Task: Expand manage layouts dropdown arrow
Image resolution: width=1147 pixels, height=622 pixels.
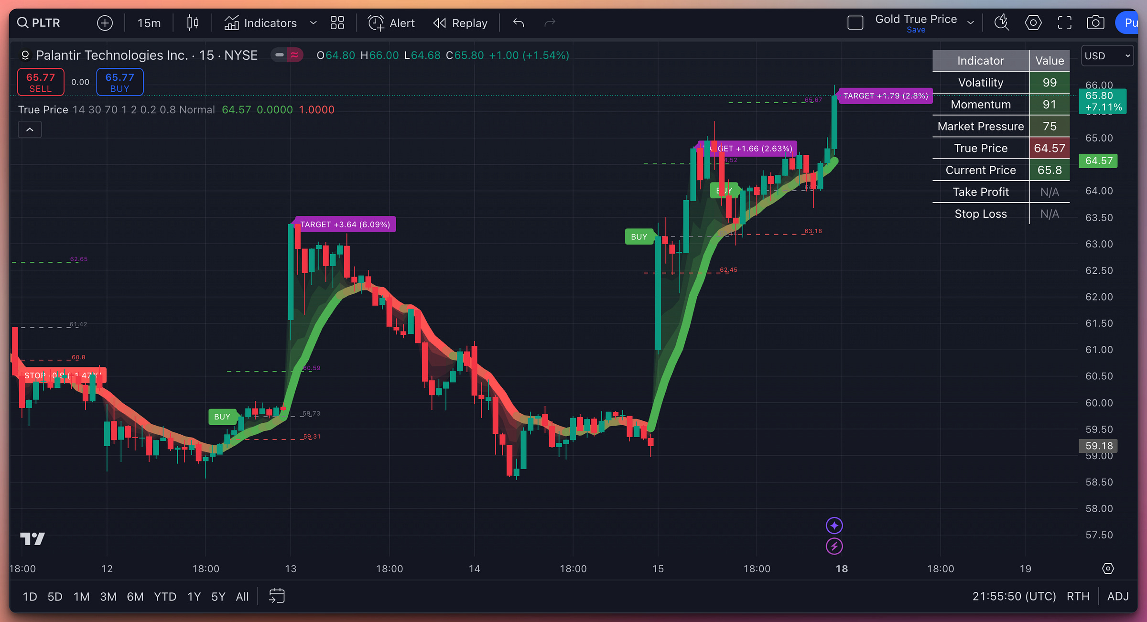Action: pyautogui.click(x=971, y=22)
